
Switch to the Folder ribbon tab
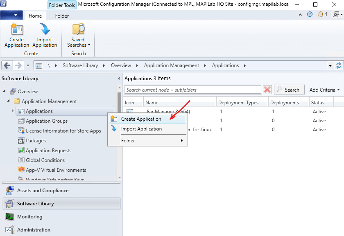[62, 16]
